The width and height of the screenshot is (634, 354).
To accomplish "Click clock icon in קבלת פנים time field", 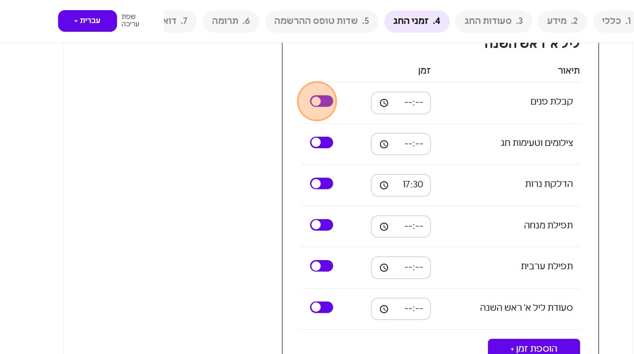I will [384, 103].
